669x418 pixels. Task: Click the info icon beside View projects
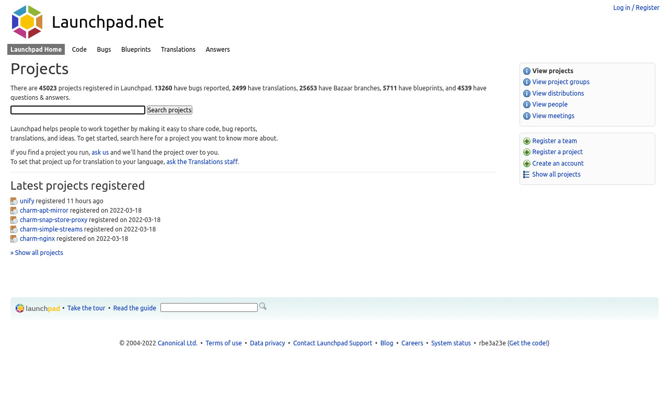(x=527, y=71)
